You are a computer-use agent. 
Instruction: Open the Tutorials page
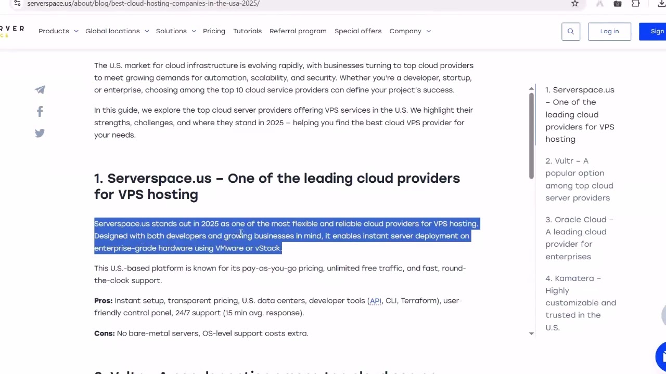pyautogui.click(x=247, y=31)
